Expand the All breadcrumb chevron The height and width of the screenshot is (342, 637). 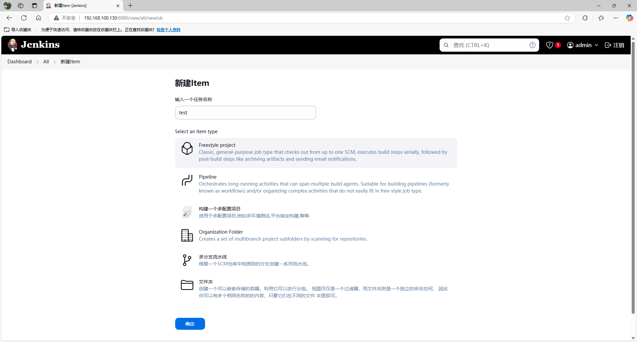click(x=55, y=62)
